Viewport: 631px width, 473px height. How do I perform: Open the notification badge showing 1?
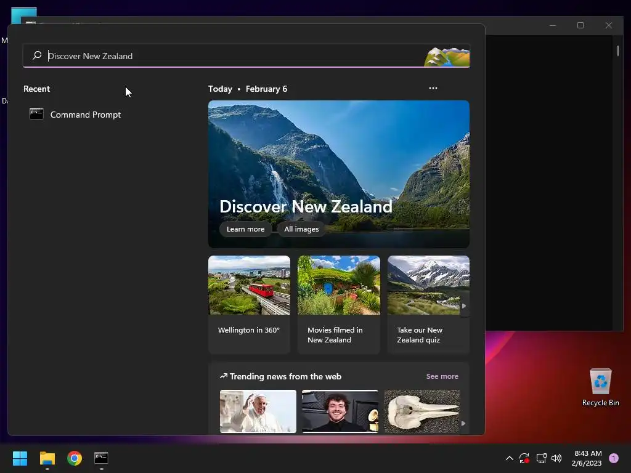tap(614, 458)
